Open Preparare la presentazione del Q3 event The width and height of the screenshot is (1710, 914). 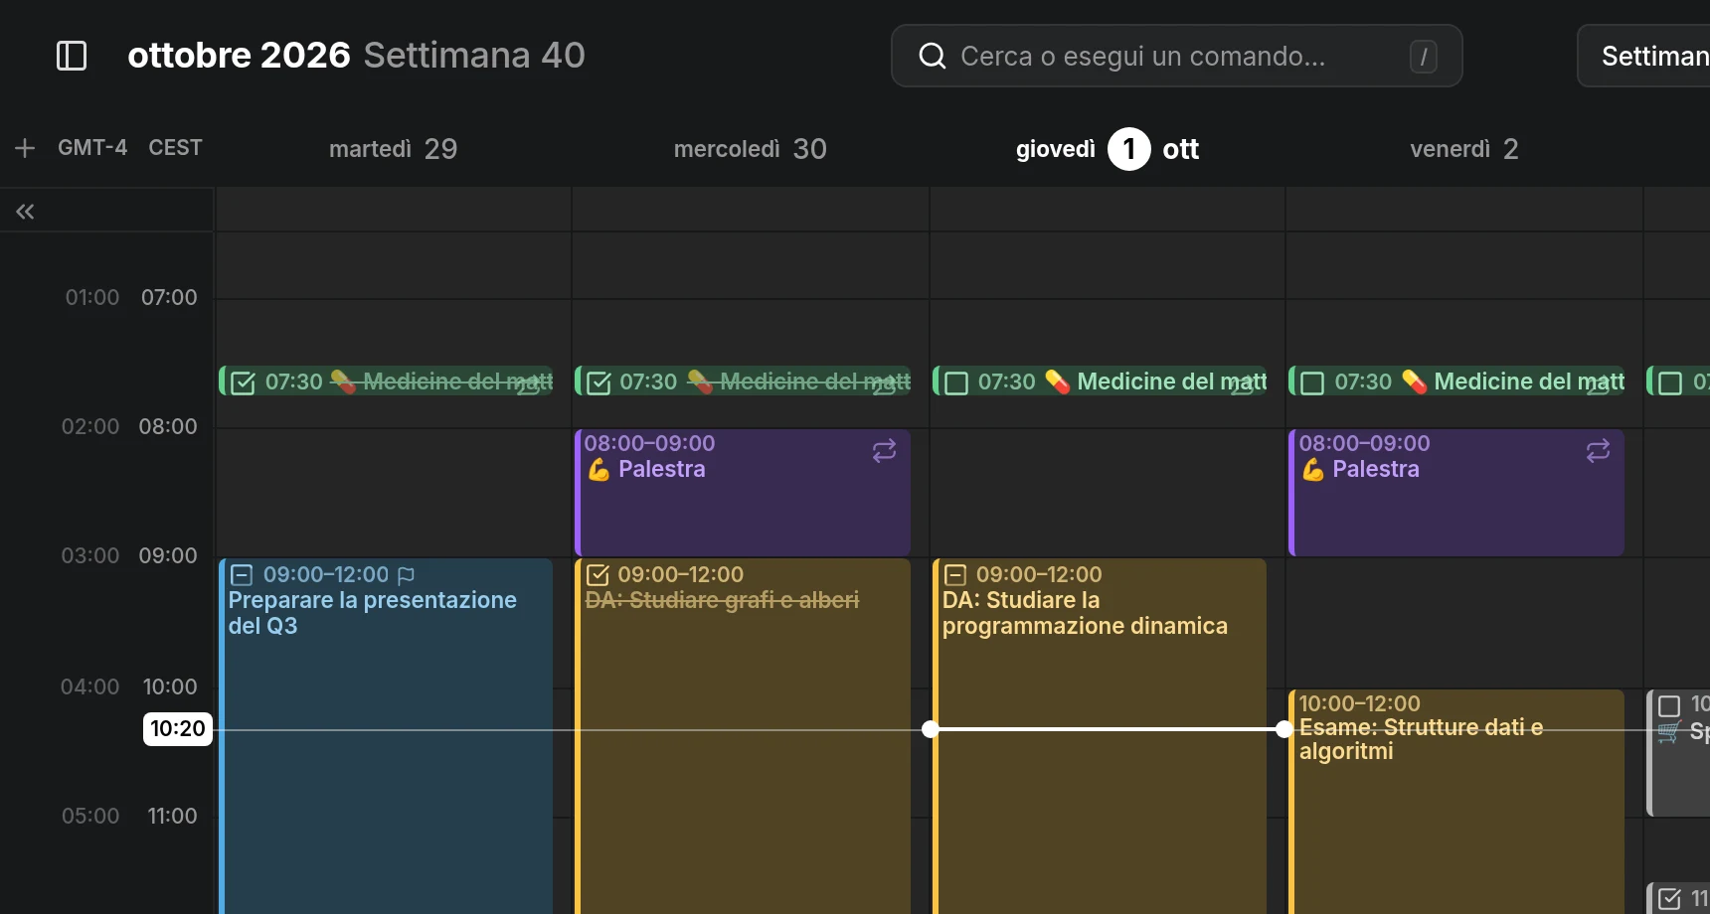[386, 735]
